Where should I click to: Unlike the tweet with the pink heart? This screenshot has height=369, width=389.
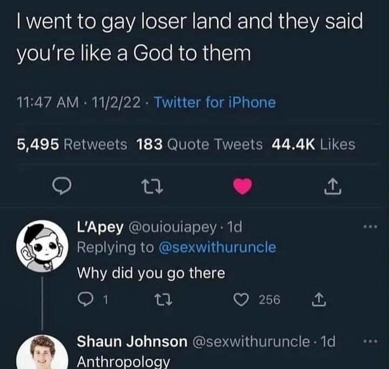point(243,186)
